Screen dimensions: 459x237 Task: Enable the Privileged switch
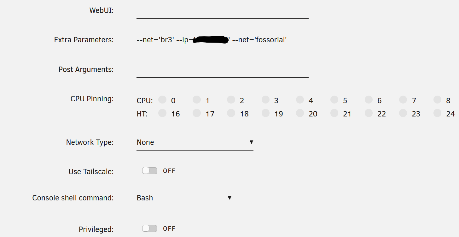point(150,228)
